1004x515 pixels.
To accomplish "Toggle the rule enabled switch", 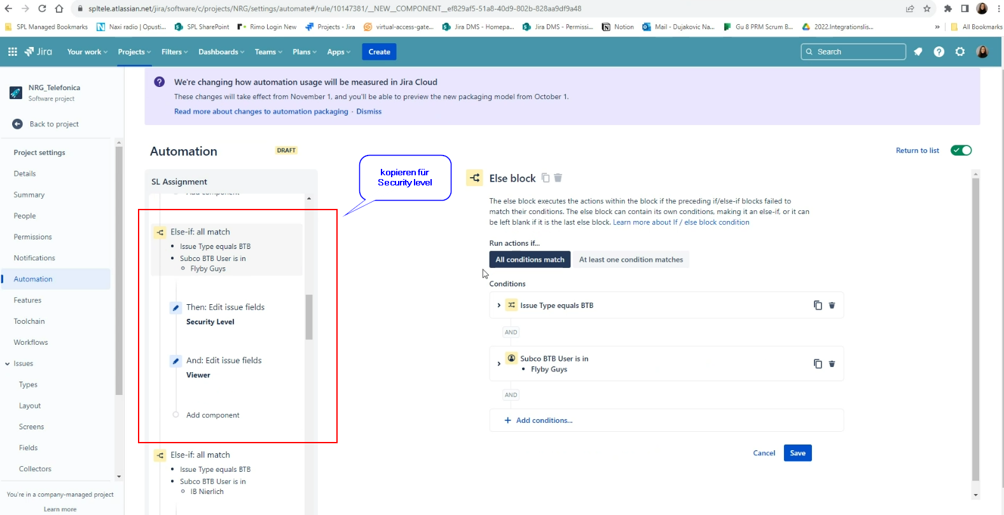I will pos(961,150).
